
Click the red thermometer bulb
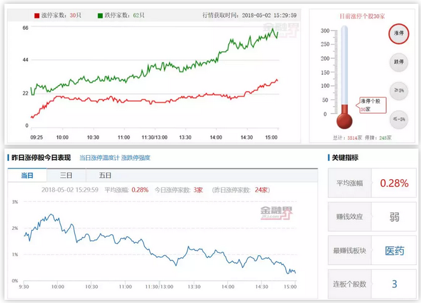point(344,120)
